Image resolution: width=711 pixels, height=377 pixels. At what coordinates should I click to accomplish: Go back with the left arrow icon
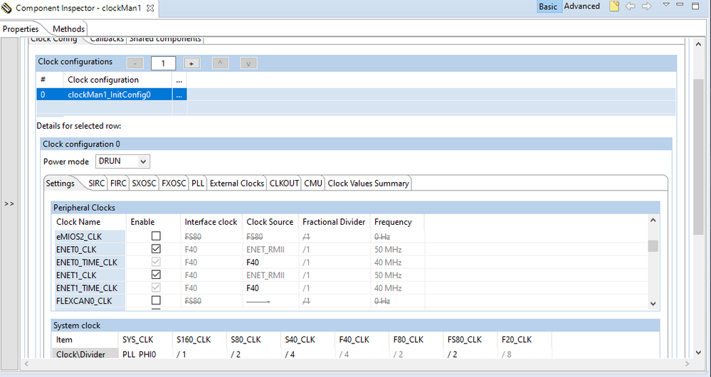631,6
